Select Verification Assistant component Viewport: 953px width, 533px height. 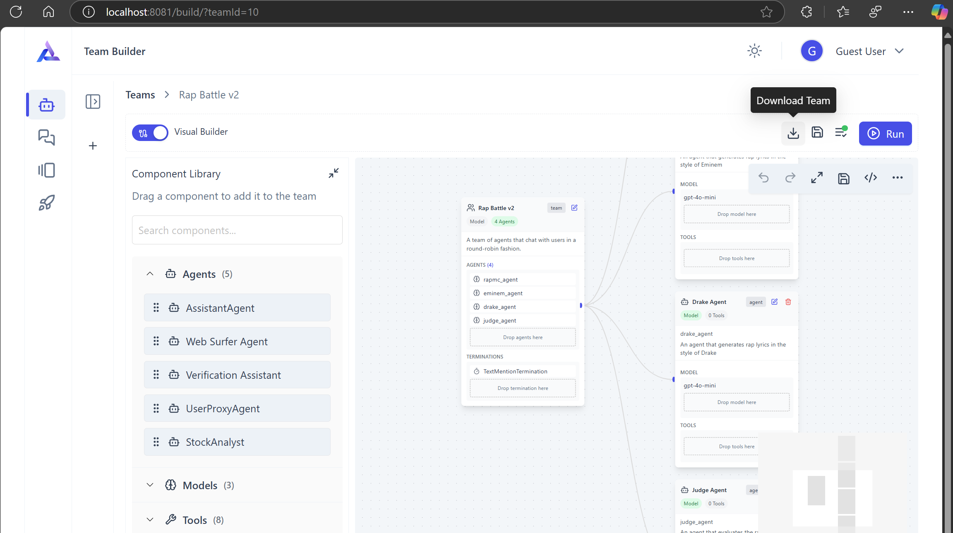(237, 375)
